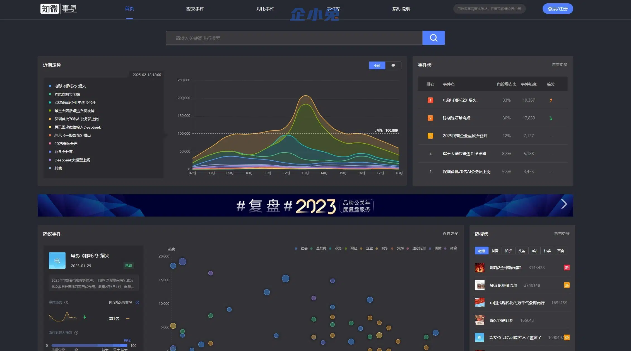Open 首页 navigation tab
Screen dimensions: 631x351
(129, 9)
